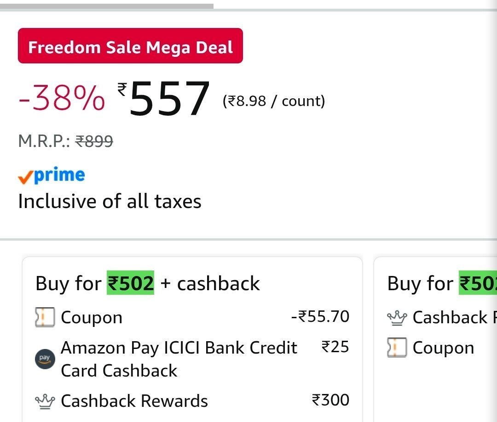Tap the ₹557 deal price
497x422 pixels.
(x=163, y=98)
